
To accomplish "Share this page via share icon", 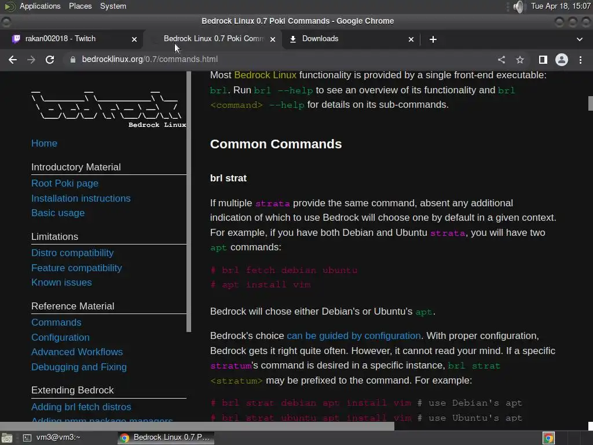I will pyautogui.click(x=502, y=60).
